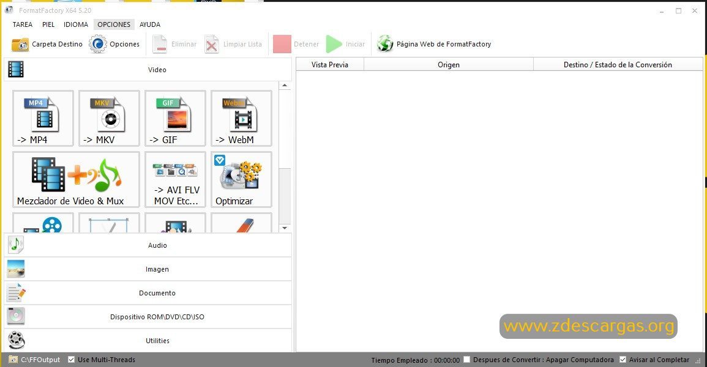Open the PIEL menu
Screen dimensions: 707x367
coord(48,24)
